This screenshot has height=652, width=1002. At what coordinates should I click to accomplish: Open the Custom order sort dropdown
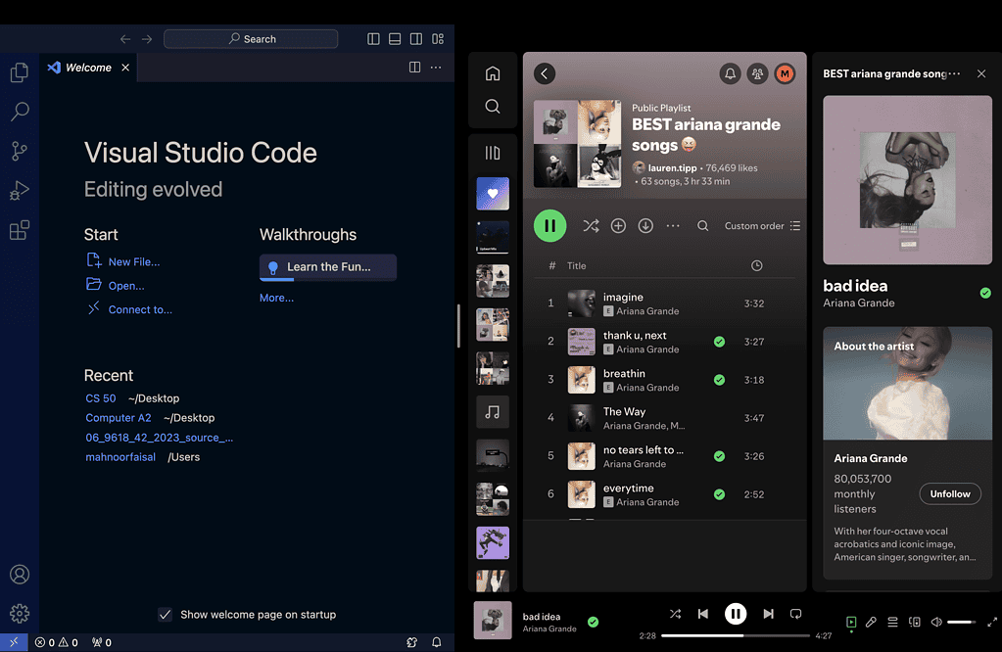pos(762,226)
